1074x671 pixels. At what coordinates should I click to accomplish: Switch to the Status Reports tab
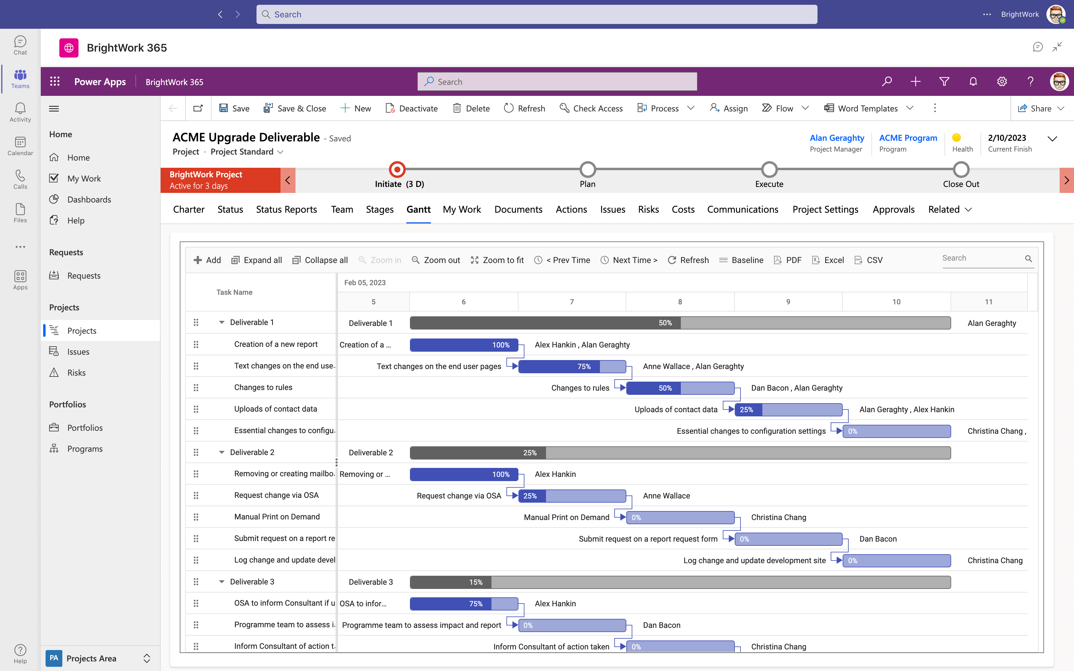(x=286, y=209)
